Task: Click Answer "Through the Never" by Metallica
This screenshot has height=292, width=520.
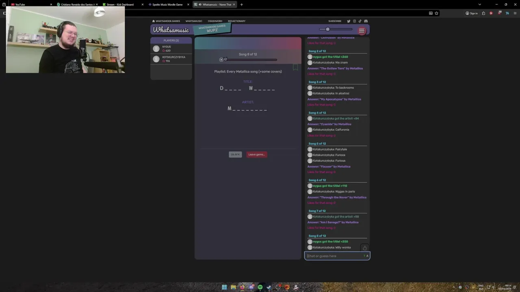Action: [337, 198]
